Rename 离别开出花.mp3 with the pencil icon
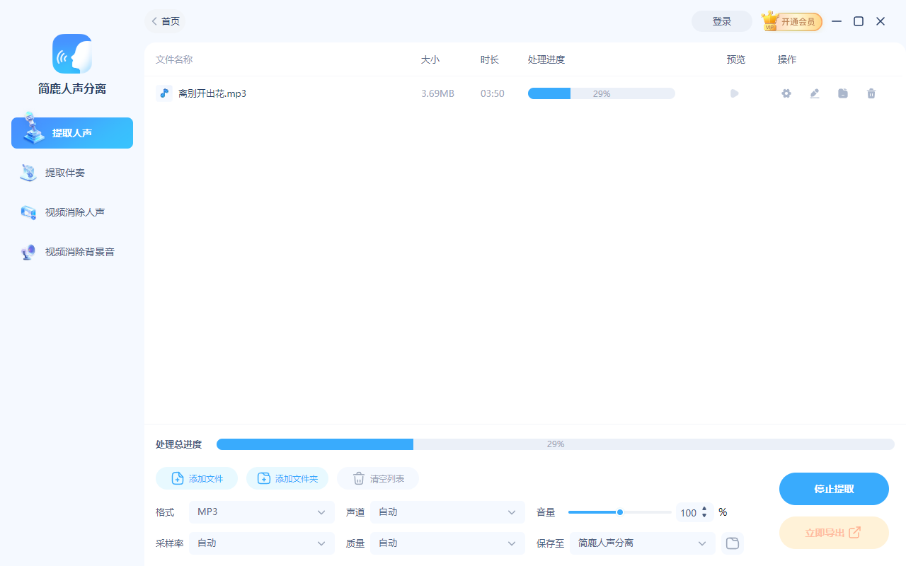Viewport: 906px width, 566px height. (x=814, y=93)
